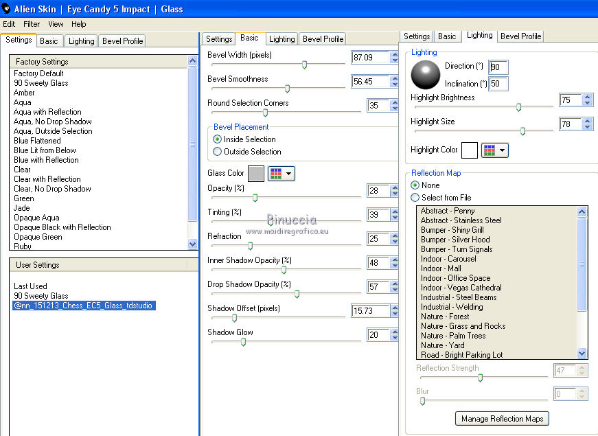
Task: Select Indoor - Vegas Cathedral reflection map
Action: click(x=461, y=288)
